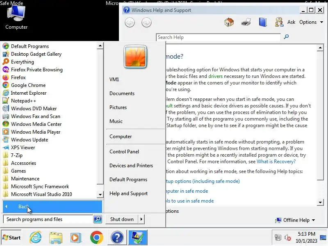The width and height of the screenshot is (328, 246).
Task: Open Windows Explorer folder on taskbar
Action: click(56, 238)
